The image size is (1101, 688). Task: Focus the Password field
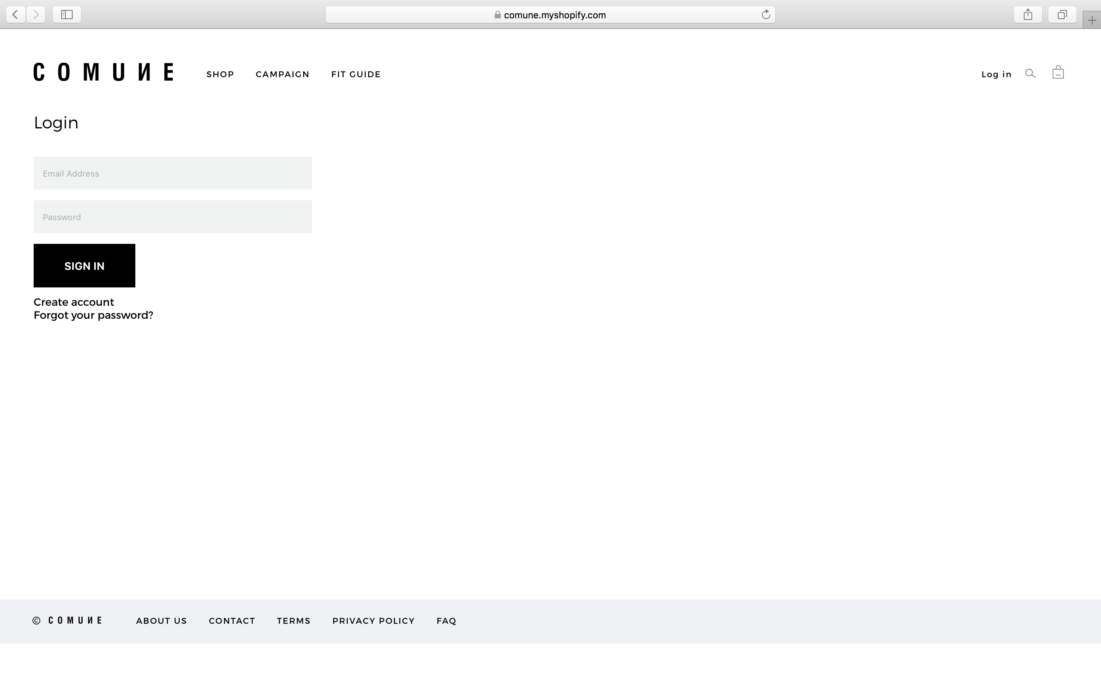click(173, 217)
